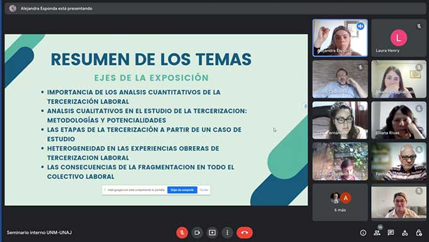Select the 'Tú' self-view video tile
Screen dimensions: 429x242
[x=399, y=202]
